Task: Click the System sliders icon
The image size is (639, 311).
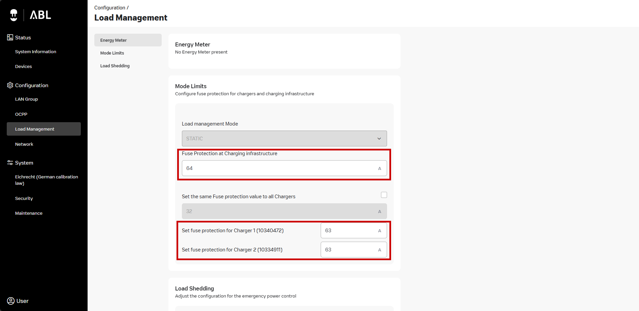Action: tap(10, 163)
